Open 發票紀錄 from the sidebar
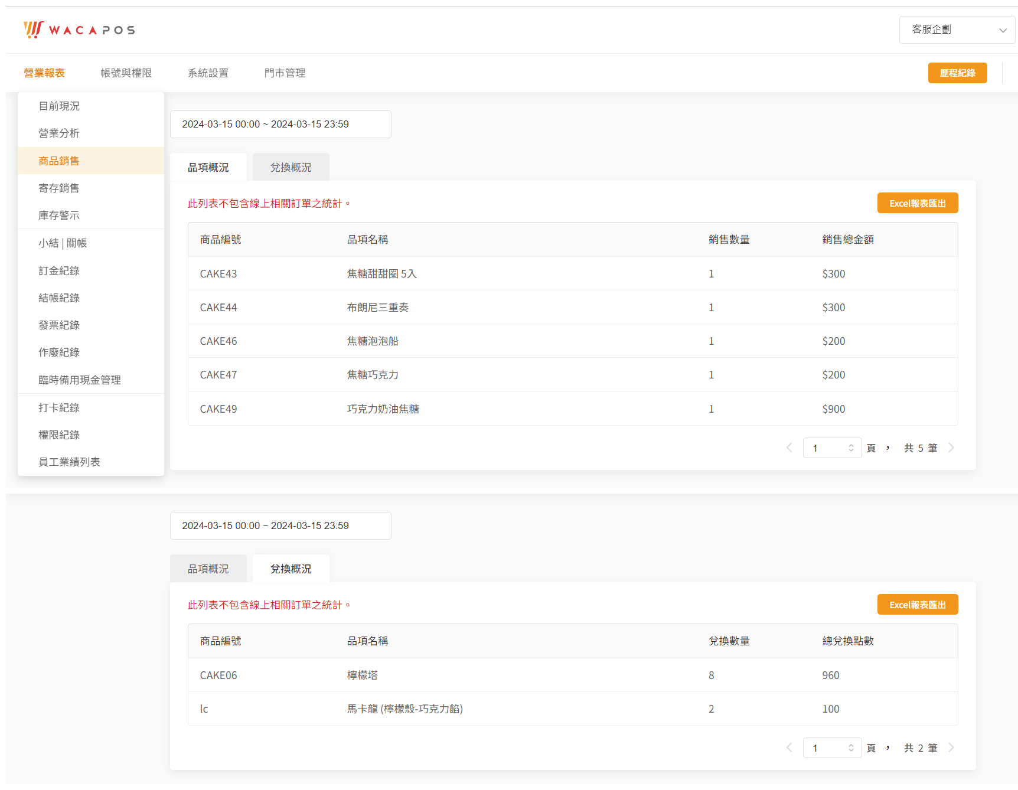Viewport: 1018px width, 790px height. (x=59, y=325)
